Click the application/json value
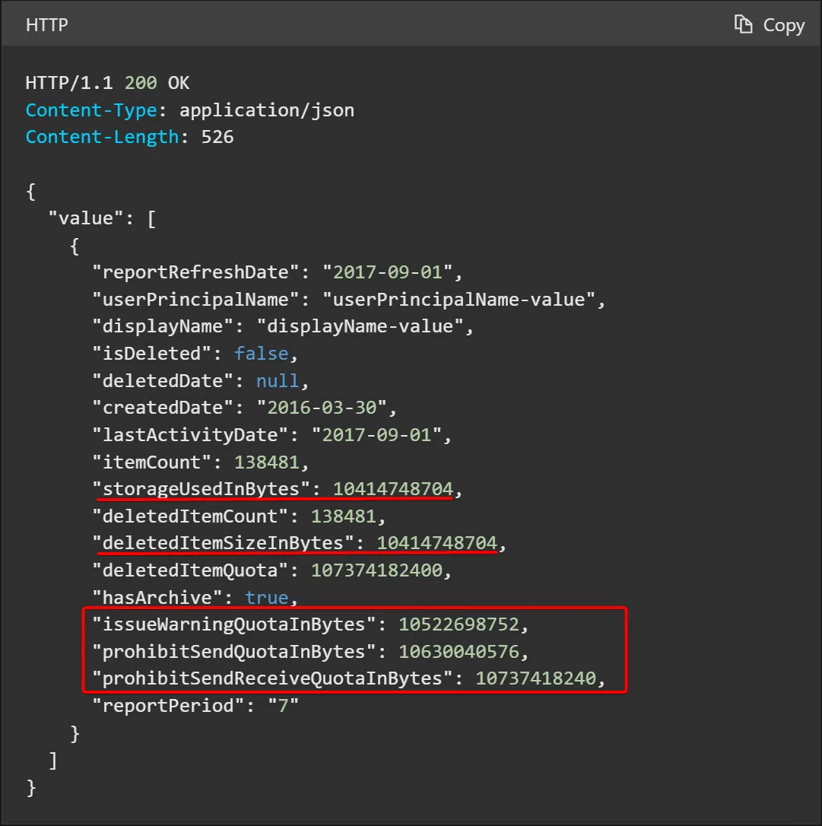Image resolution: width=822 pixels, height=826 pixels. [x=267, y=110]
